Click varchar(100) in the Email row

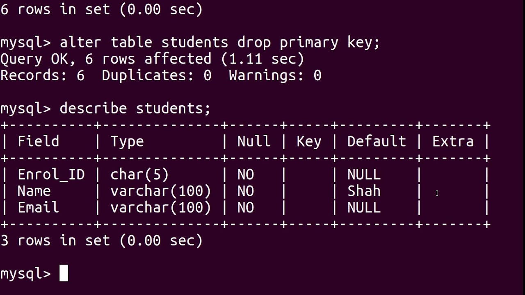pos(160,208)
